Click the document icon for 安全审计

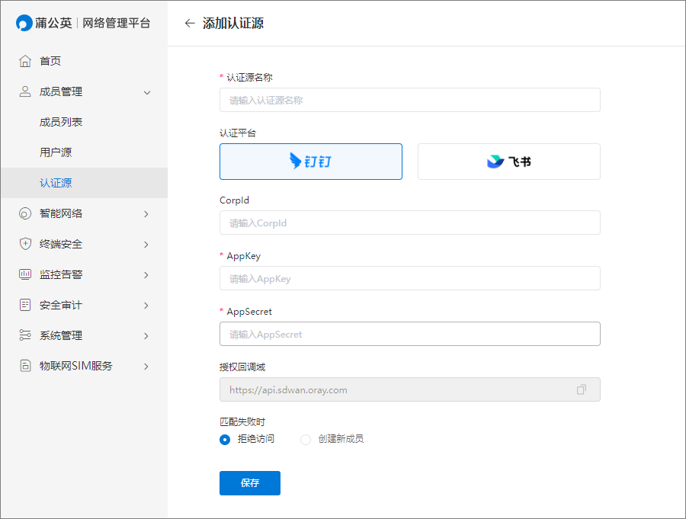25,305
